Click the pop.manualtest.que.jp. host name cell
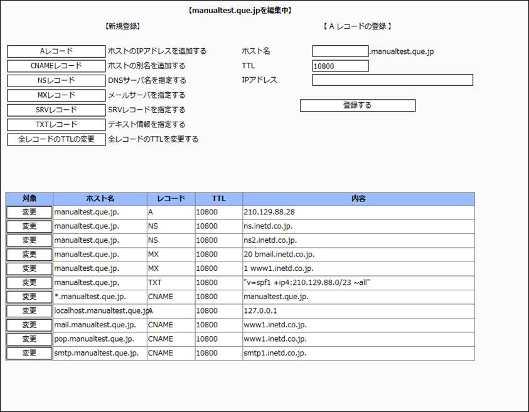This screenshot has height=412, width=529. point(100,339)
